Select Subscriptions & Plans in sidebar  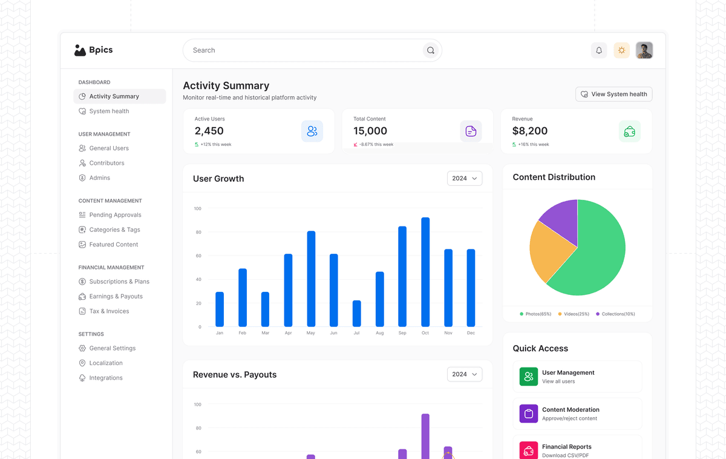[120, 282]
